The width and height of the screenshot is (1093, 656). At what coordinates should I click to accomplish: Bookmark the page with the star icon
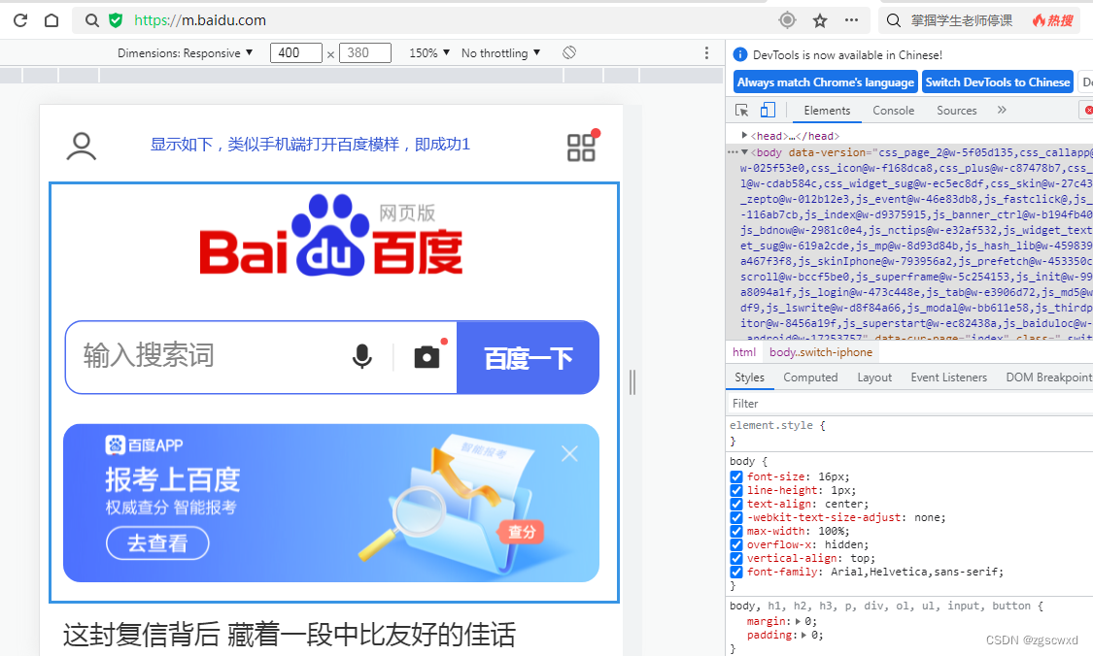(820, 21)
